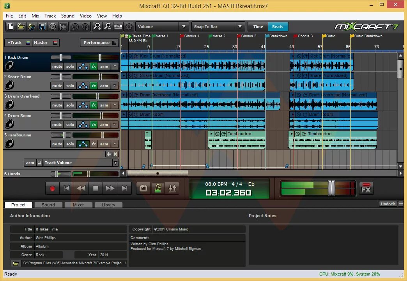The height and width of the screenshot is (281, 407).
Task: Mute the Kick Drum track
Action: point(57,66)
